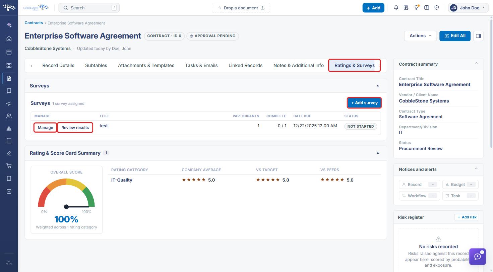Click the lightbulb icon in the top bar
Viewport: 493px width, 272px height.
pos(416,8)
